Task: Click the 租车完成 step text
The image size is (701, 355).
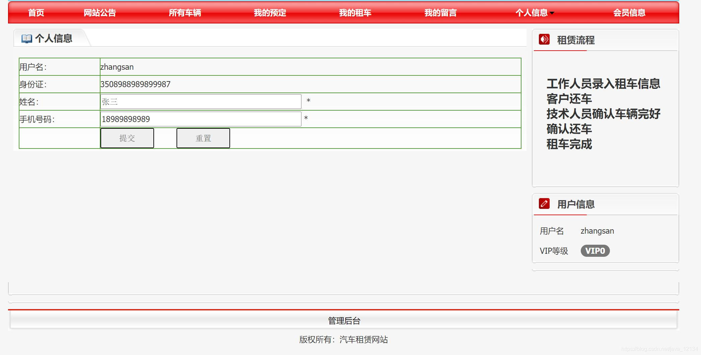Action: pos(569,144)
